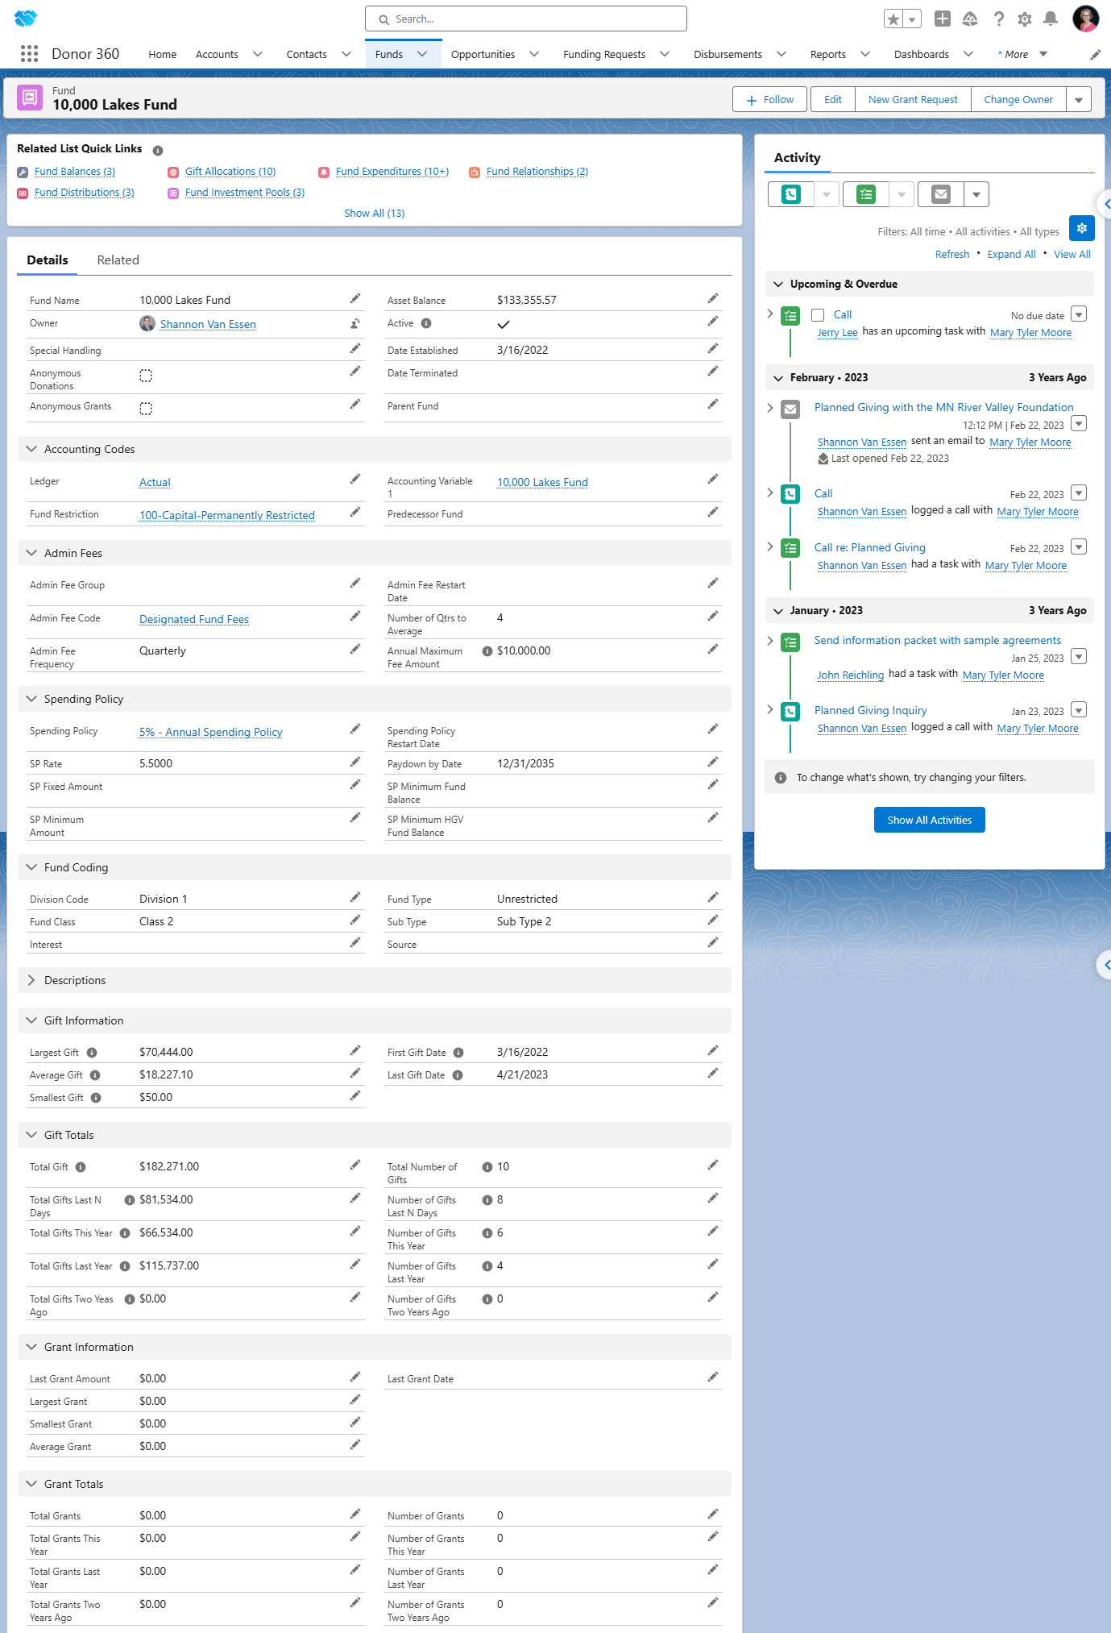Open the Shannon Van Essen owner link

point(208,324)
